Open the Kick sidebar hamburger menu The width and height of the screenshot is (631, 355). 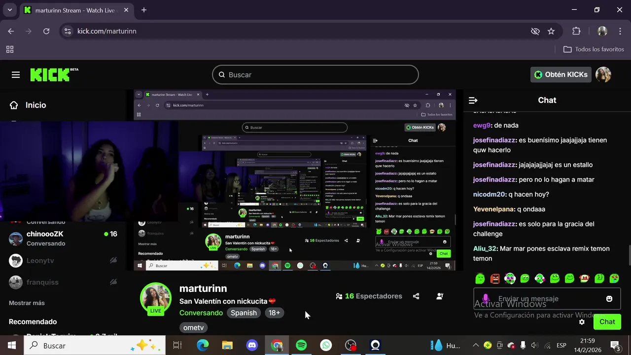click(x=16, y=75)
